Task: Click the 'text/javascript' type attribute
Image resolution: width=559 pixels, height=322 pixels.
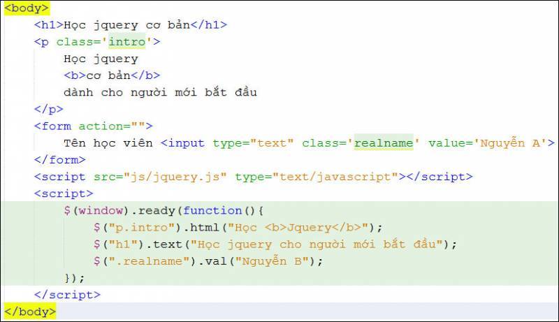Action: click(x=335, y=177)
